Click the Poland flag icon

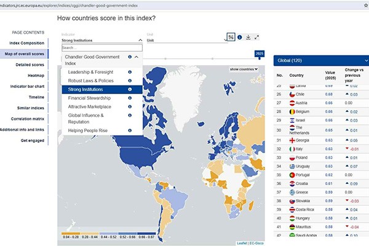(x=292, y=157)
